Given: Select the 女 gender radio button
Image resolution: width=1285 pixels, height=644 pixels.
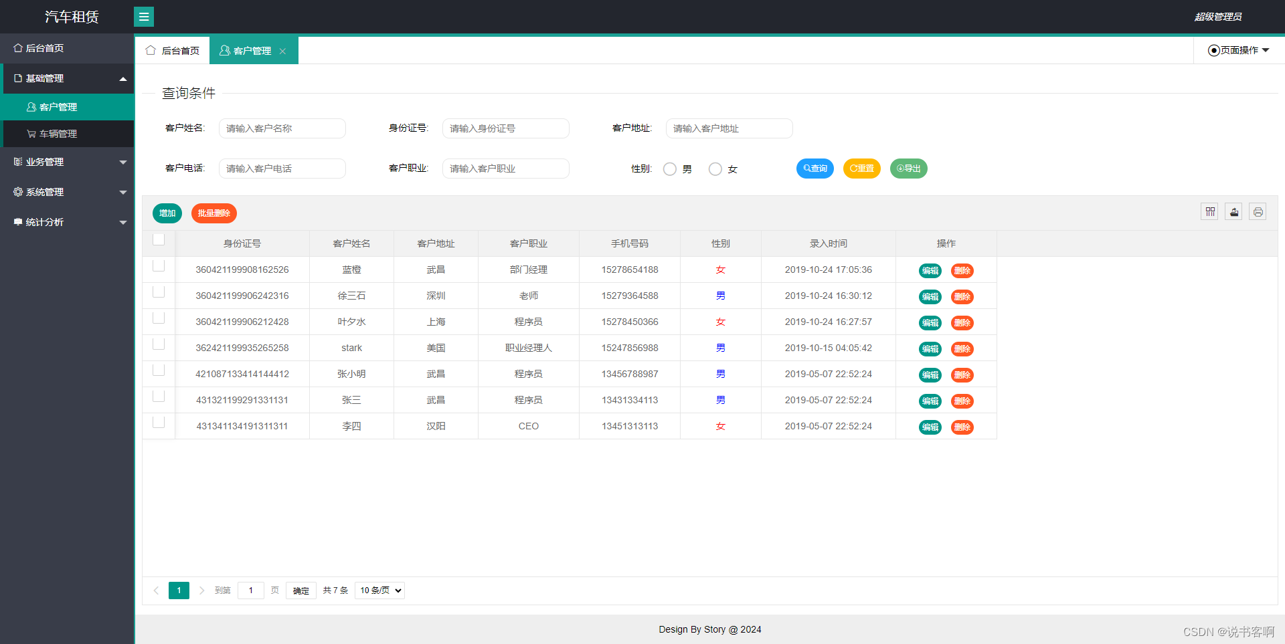Looking at the screenshot, I should click(x=715, y=169).
